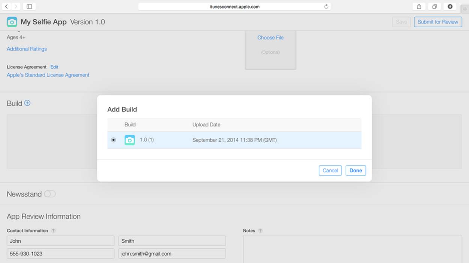Viewport: 469px width, 263px height.
Task: Click Submit for Review
Action: pyautogui.click(x=438, y=22)
